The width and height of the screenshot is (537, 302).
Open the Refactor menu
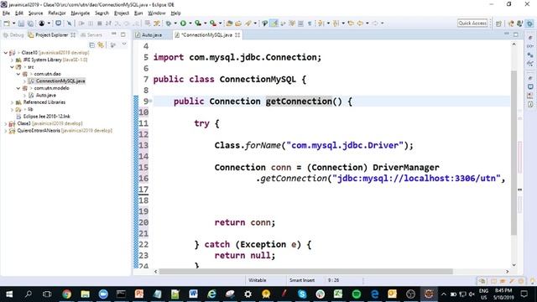pyautogui.click(x=57, y=13)
